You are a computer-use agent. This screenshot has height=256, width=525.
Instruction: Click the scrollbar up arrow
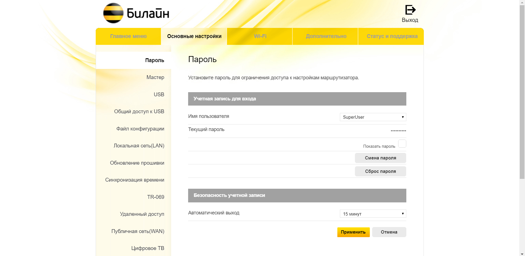[x=522, y=2]
